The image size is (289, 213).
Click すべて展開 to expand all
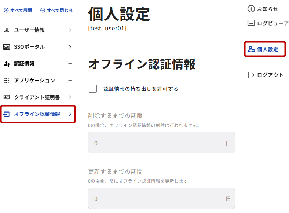click(18, 11)
